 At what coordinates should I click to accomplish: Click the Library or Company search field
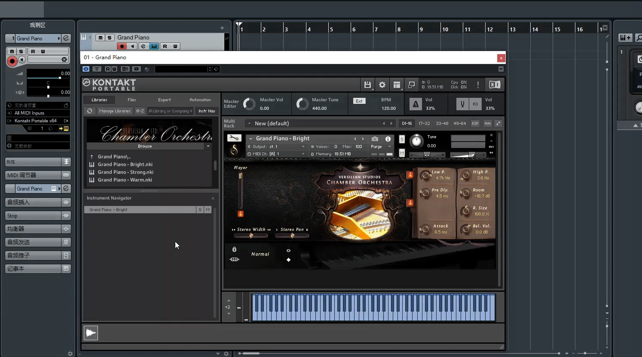(171, 111)
